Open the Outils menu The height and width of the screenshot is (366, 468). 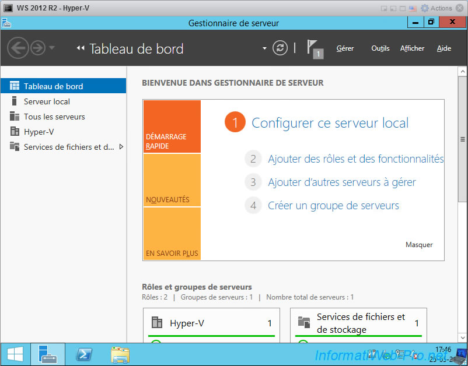(x=380, y=48)
